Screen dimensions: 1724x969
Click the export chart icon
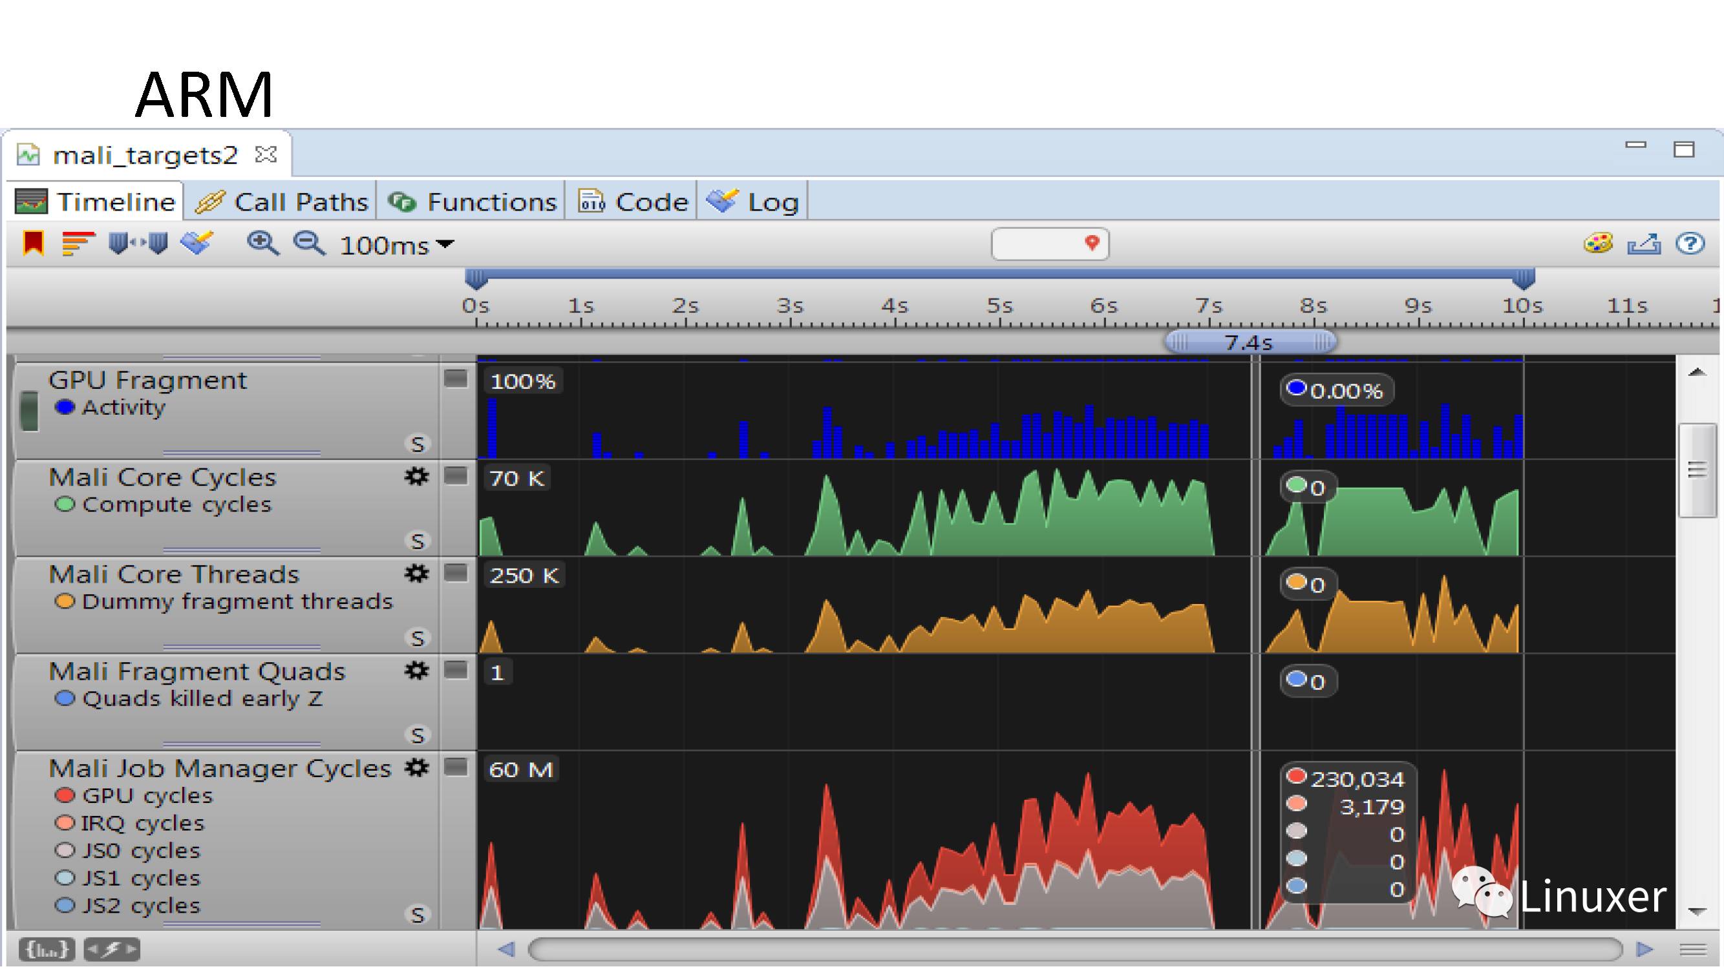[1644, 244]
